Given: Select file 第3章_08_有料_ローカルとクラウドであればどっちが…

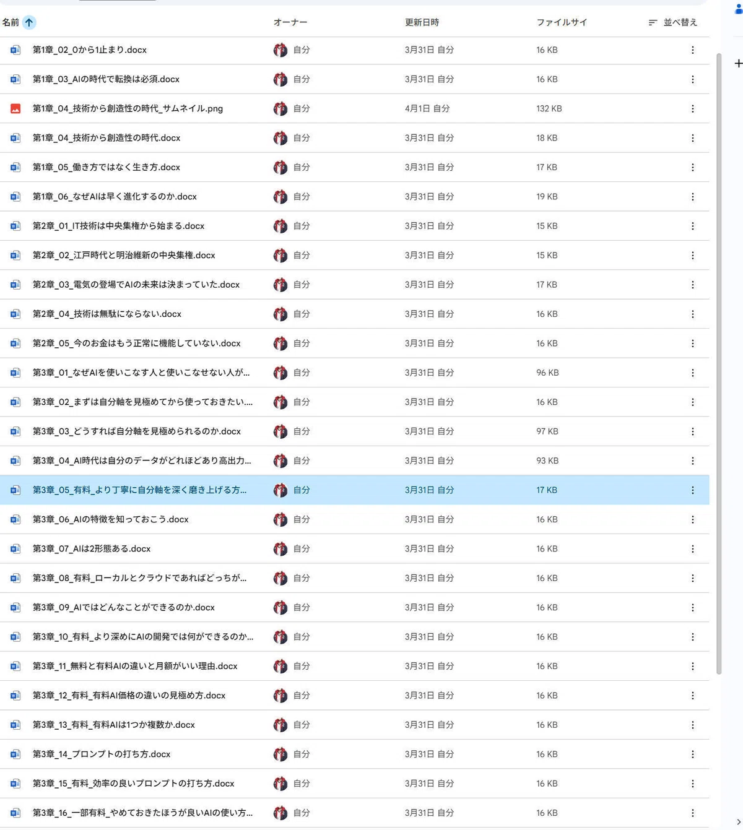Looking at the screenshot, I should (355, 578).
